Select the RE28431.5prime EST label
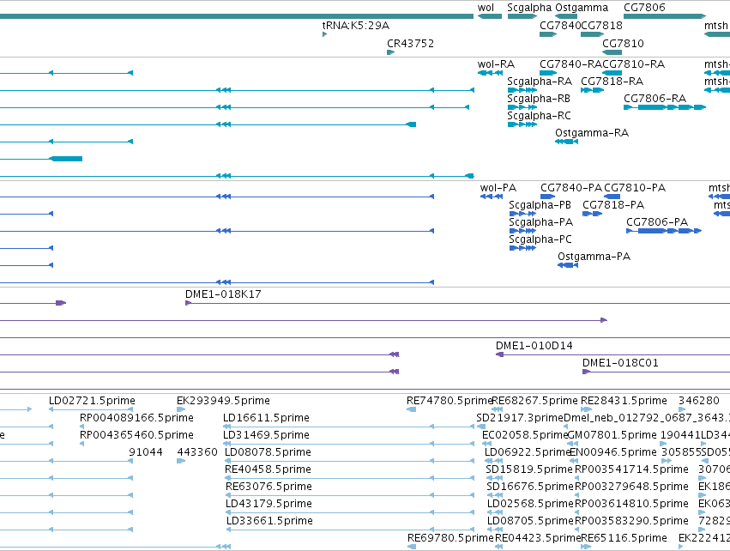730x551 pixels. coord(624,401)
